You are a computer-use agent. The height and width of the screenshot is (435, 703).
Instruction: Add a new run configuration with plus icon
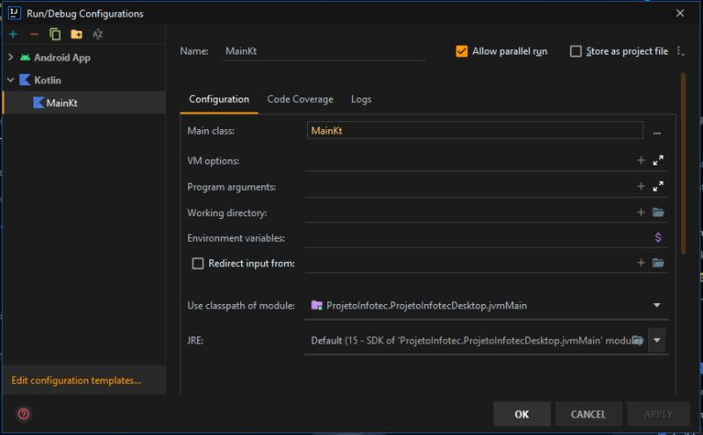pyautogui.click(x=13, y=34)
